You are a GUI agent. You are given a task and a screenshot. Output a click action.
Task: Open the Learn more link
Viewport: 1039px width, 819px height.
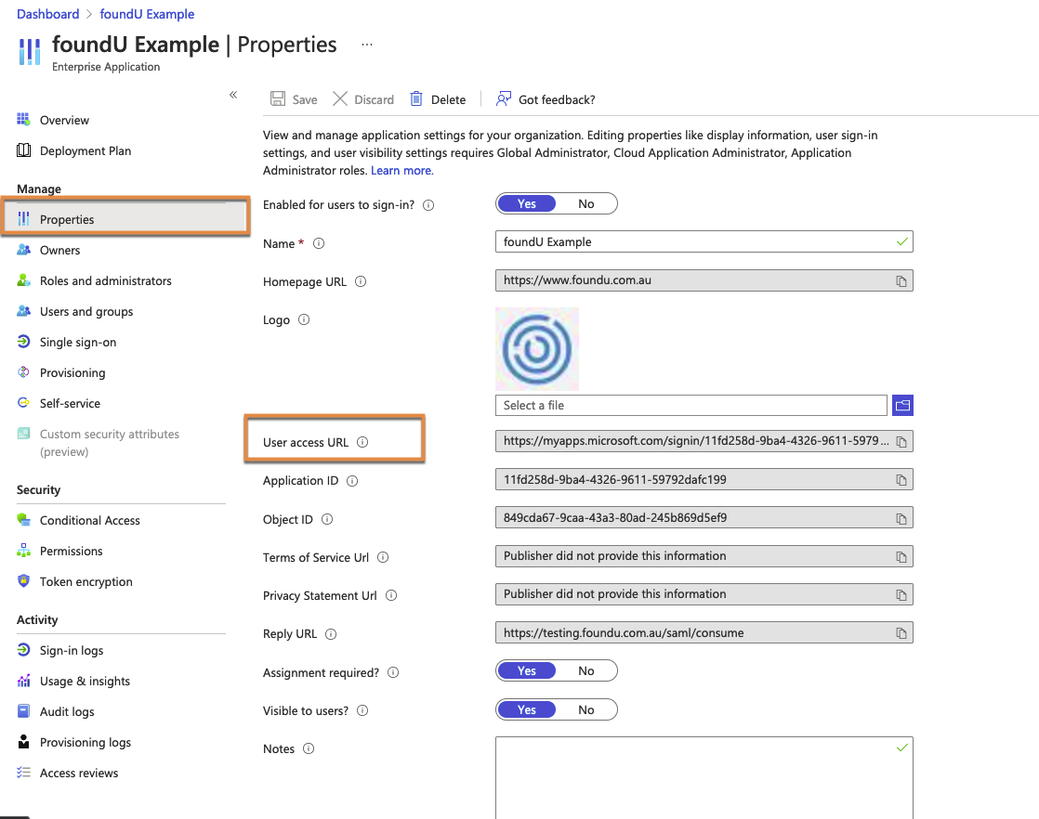pyautogui.click(x=401, y=171)
